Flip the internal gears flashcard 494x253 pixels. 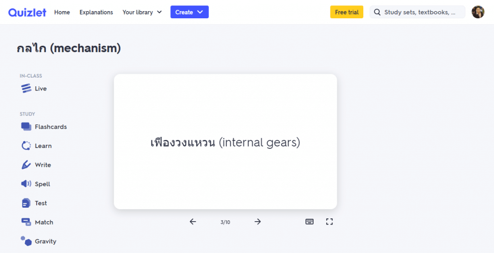point(226,142)
